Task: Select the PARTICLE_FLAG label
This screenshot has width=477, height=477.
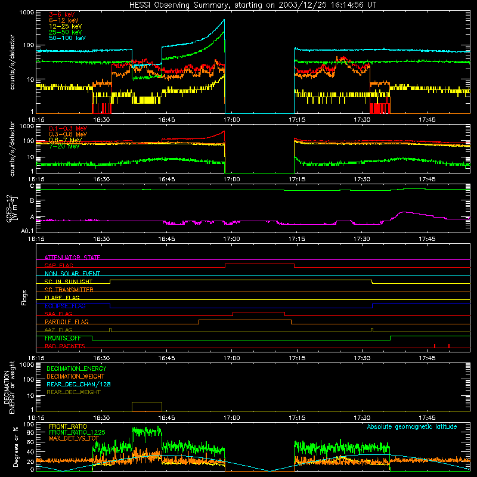Action: tap(67, 321)
